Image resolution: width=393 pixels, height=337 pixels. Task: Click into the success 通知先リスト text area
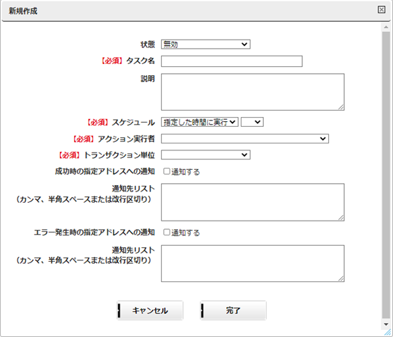[253, 202]
